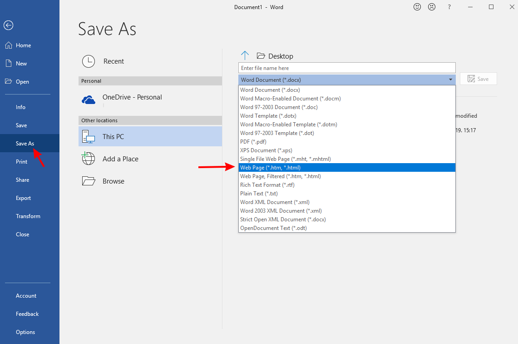Select Recent location

coord(150,61)
